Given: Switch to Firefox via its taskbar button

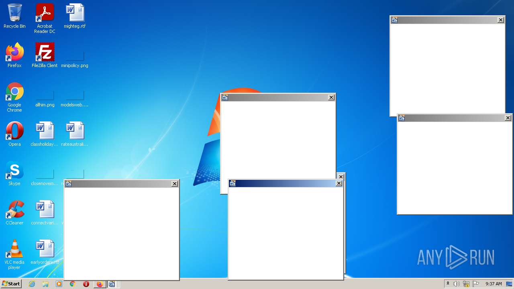Looking at the screenshot, I should pos(100,284).
